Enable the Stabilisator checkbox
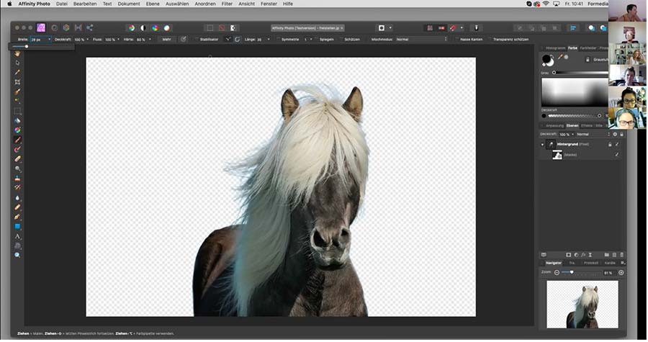 point(196,39)
